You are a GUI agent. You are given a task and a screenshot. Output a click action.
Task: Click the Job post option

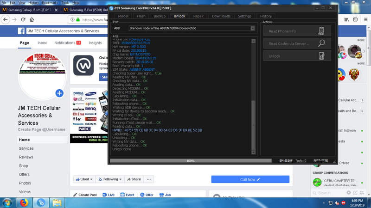point(165,195)
